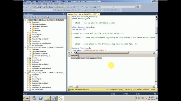The width and height of the screenshot is (181, 101).
Task: Open the File menu
Action: (x=25, y=4)
